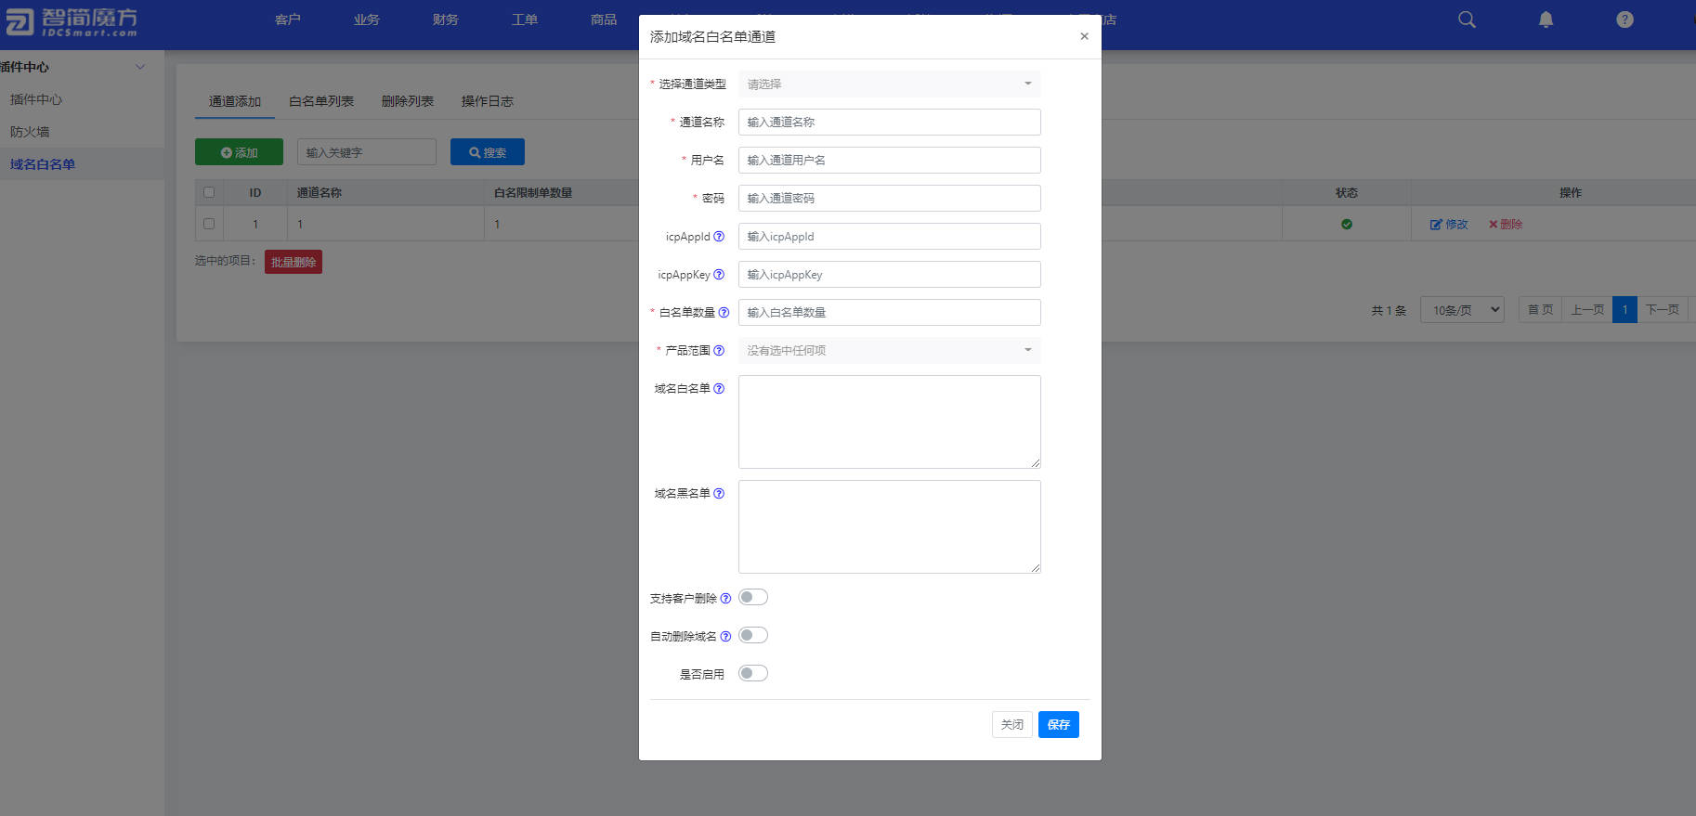Click the 状态 column header
Image resolution: width=1696 pixels, height=816 pixels.
(x=1347, y=192)
